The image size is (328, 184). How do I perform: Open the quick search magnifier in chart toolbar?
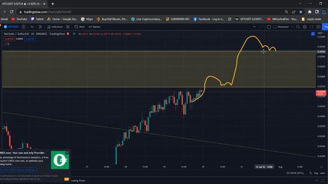298,27
